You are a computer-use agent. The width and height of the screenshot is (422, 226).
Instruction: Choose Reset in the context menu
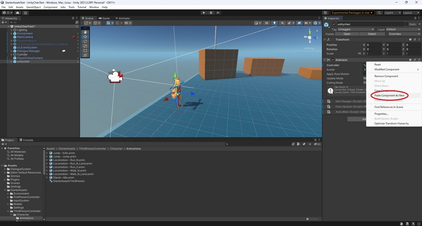point(377,64)
